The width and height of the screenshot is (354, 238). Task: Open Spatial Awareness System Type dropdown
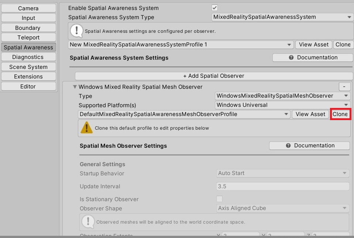pyautogui.click(x=282, y=17)
